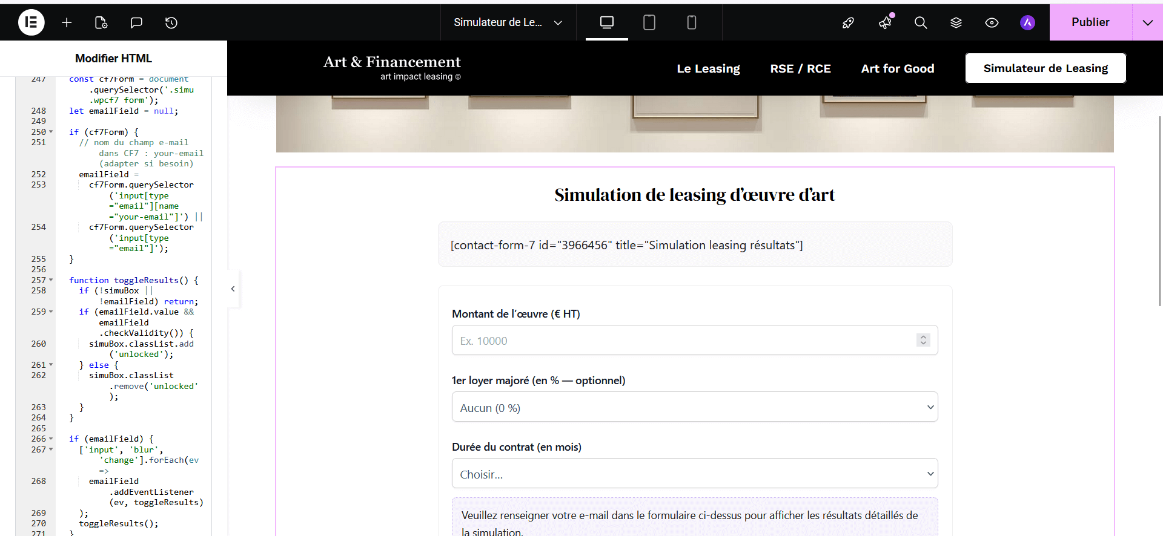The height and width of the screenshot is (536, 1163).
Task: Open the purple account avatar icon
Action: [x=1027, y=22]
